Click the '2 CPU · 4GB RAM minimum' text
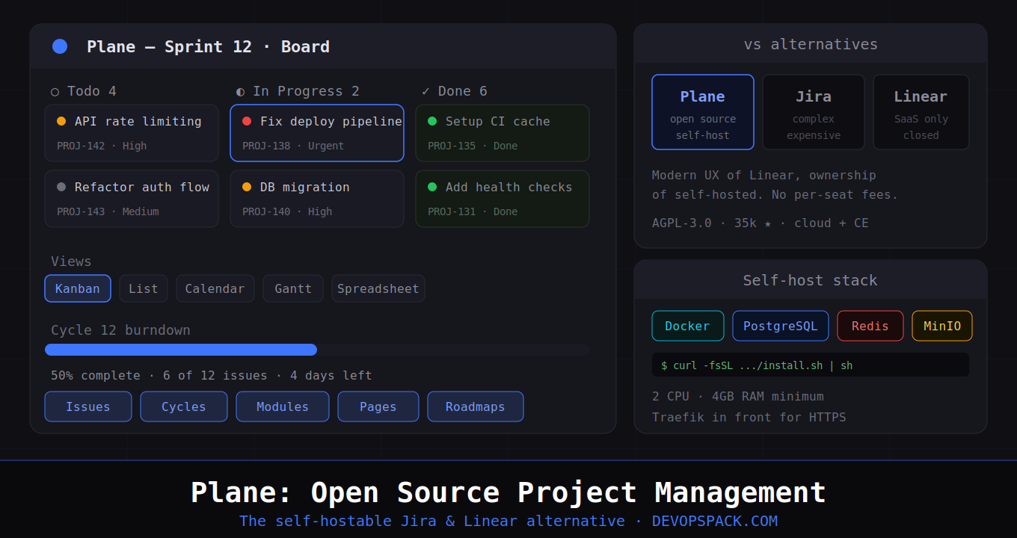 point(738,396)
